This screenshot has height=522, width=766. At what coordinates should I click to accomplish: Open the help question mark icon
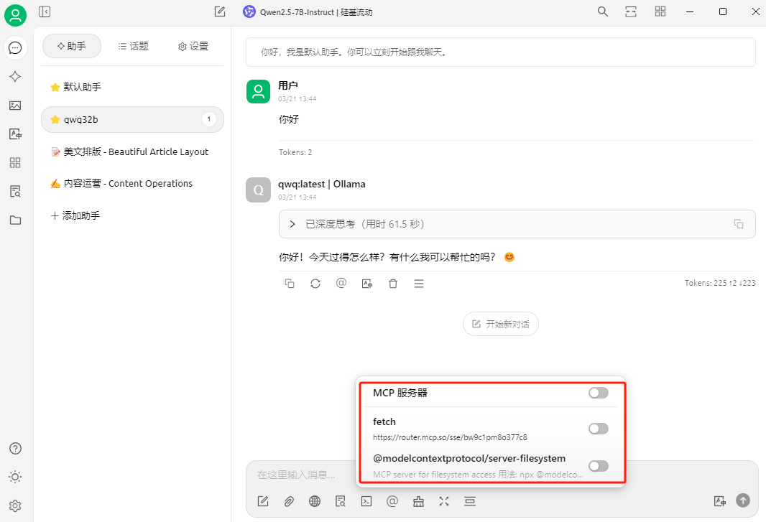coord(15,448)
